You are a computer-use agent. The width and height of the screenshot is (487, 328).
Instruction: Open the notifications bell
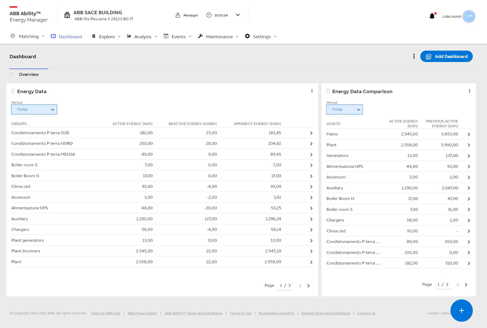[432, 16]
